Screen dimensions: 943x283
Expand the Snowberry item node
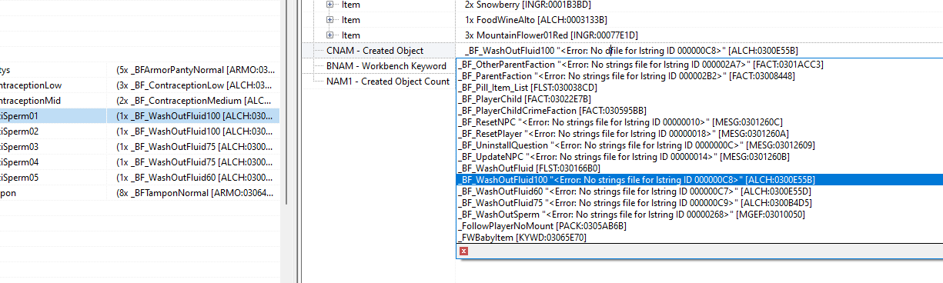click(x=330, y=5)
